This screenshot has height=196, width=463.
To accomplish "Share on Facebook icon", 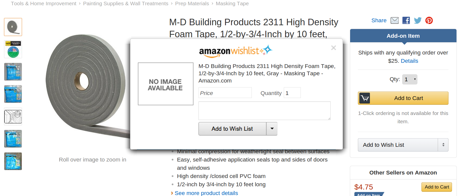I will coord(406,20).
